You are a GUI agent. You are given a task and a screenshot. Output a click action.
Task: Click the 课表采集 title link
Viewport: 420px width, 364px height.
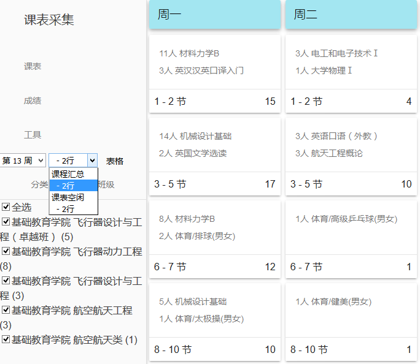click(x=49, y=20)
